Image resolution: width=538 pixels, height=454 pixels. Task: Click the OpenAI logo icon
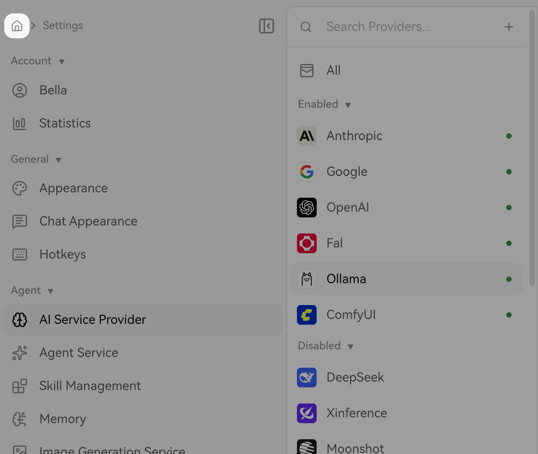pyautogui.click(x=307, y=207)
